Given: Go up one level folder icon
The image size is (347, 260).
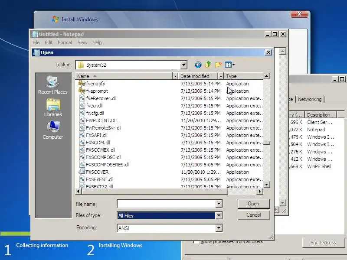Looking at the screenshot, I should 208,65.
